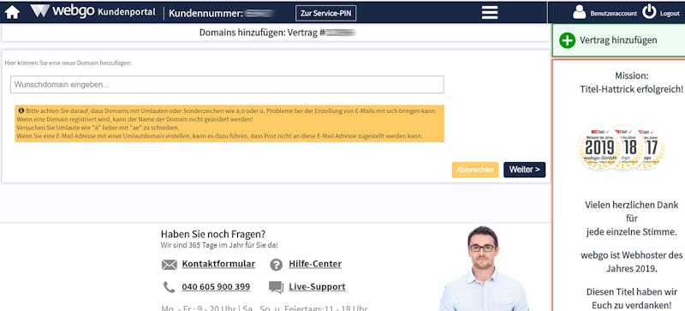685x311 pixels.
Task: Click the Logout power icon
Action: [x=649, y=12]
